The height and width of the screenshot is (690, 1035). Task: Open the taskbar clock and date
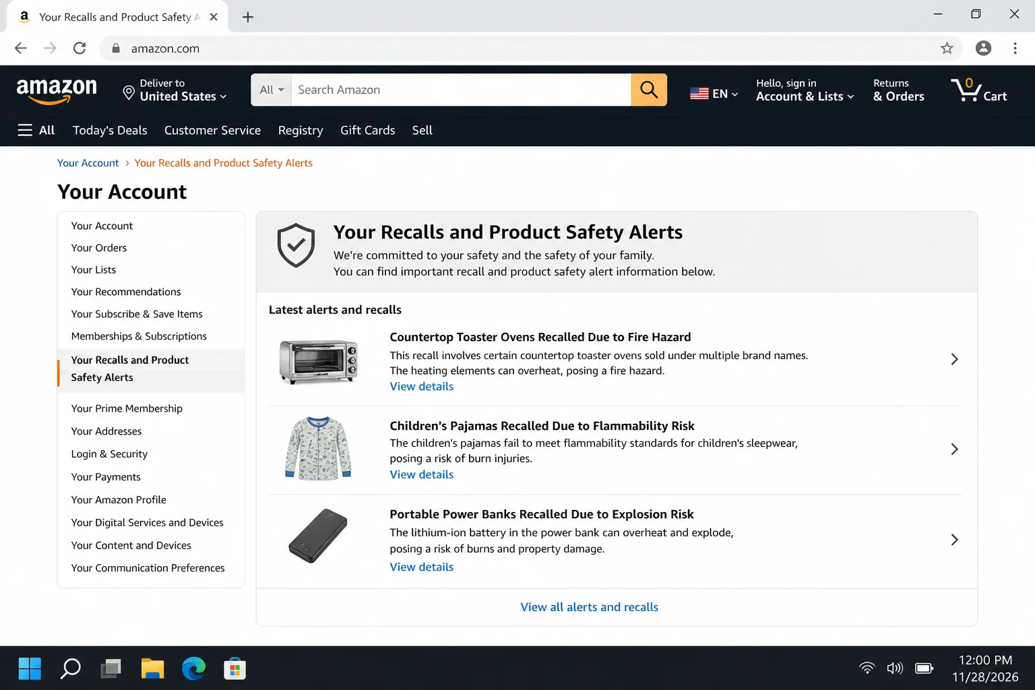click(985, 668)
